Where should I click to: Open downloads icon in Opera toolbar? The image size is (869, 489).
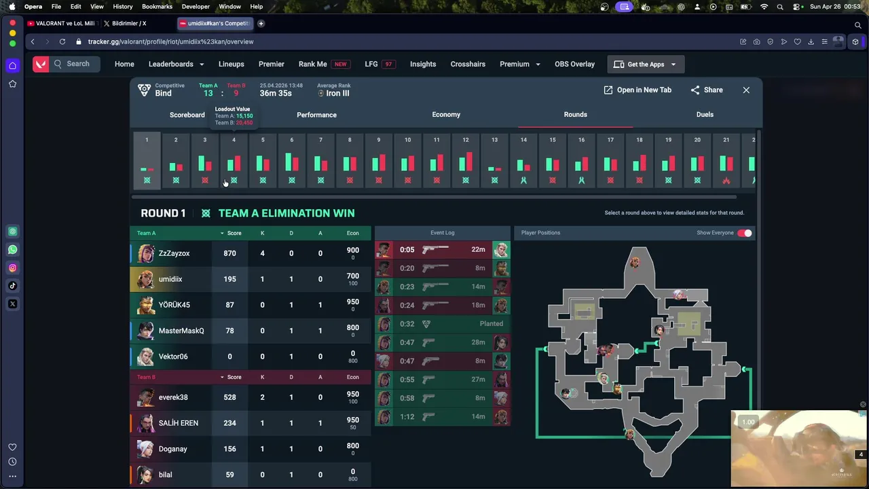(811, 41)
